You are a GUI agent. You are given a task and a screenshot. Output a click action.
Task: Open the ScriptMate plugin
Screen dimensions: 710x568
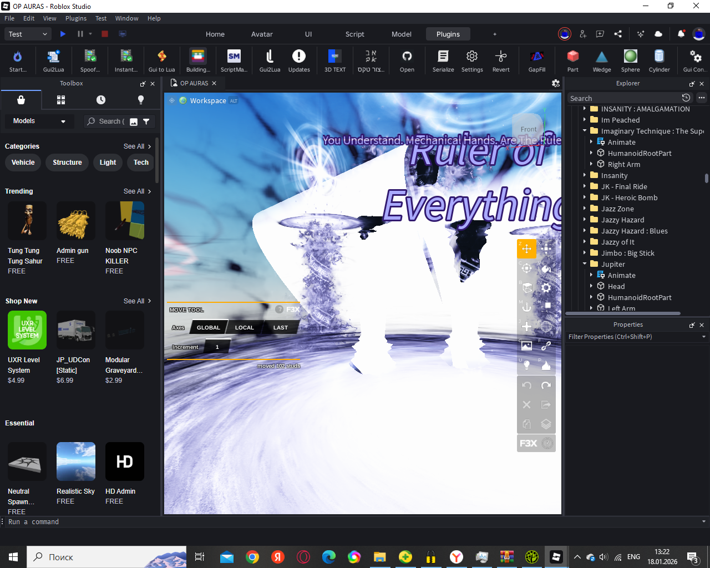(x=234, y=60)
